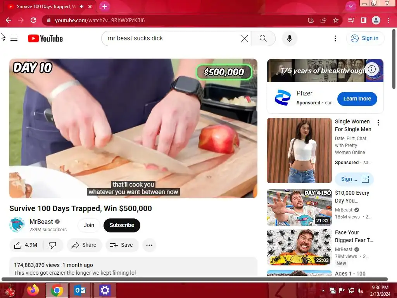Save the video to a playlist
This screenshot has height=298, width=397.
122,245
